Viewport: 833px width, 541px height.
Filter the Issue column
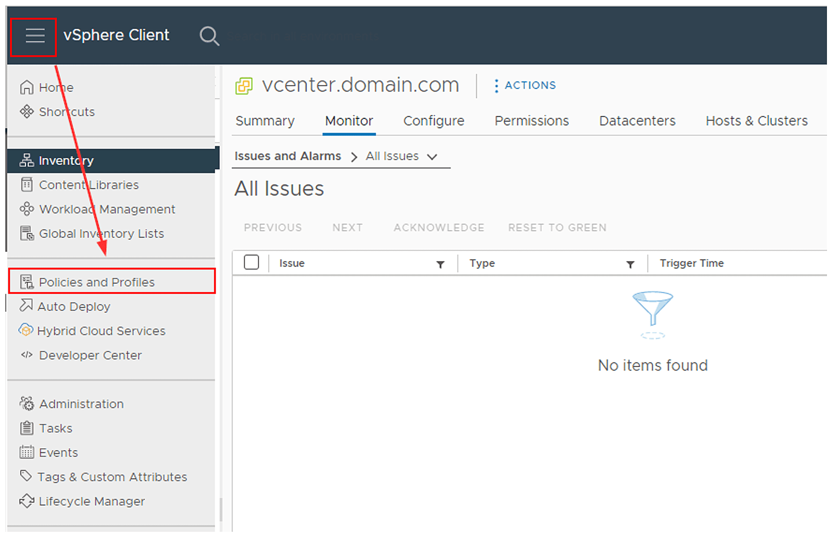[x=440, y=264]
